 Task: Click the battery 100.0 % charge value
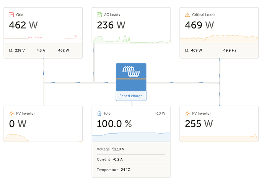coord(114,124)
